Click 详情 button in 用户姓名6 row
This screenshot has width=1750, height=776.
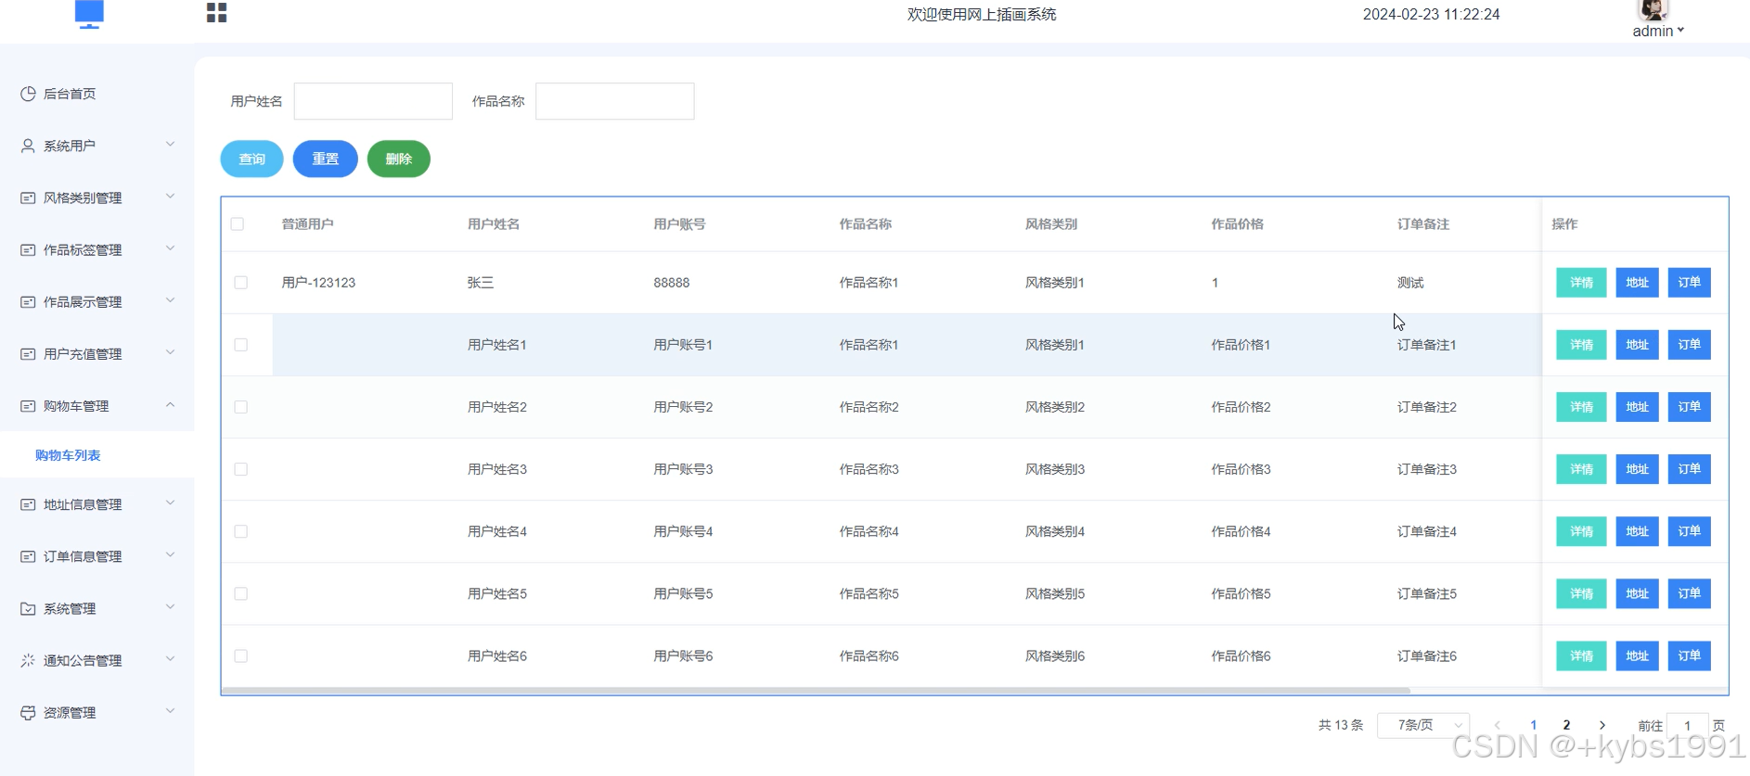(x=1581, y=655)
